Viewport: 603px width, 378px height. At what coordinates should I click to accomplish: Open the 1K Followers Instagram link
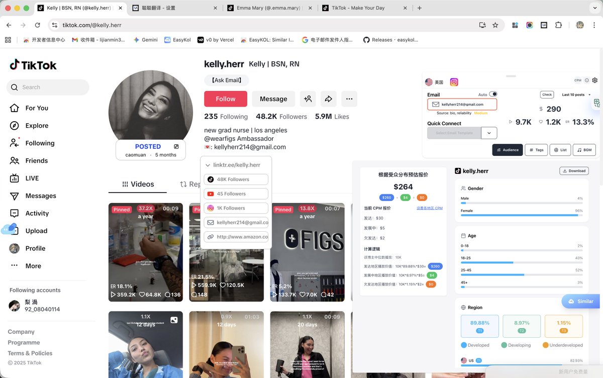(x=236, y=208)
